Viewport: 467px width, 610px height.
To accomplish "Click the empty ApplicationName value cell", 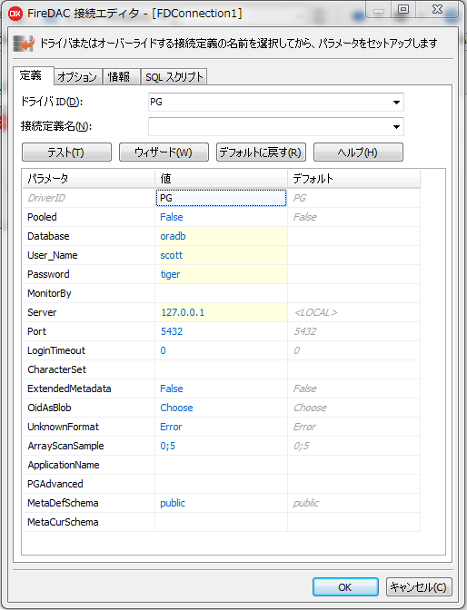I will point(221,465).
